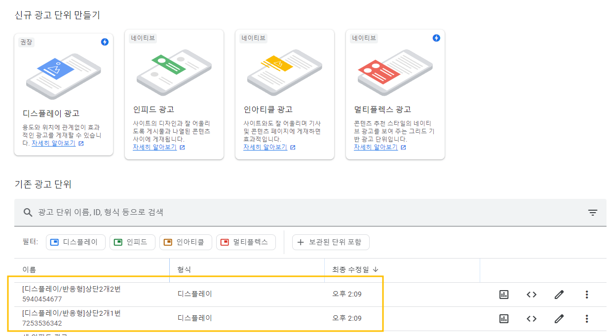Get the ad code for 상단2개2번 unit

531,294
